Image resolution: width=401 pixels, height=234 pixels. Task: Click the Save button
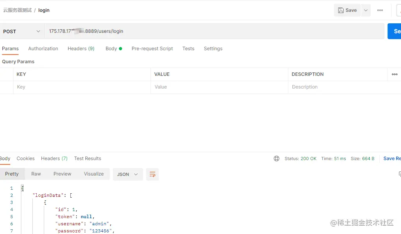coord(347,10)
